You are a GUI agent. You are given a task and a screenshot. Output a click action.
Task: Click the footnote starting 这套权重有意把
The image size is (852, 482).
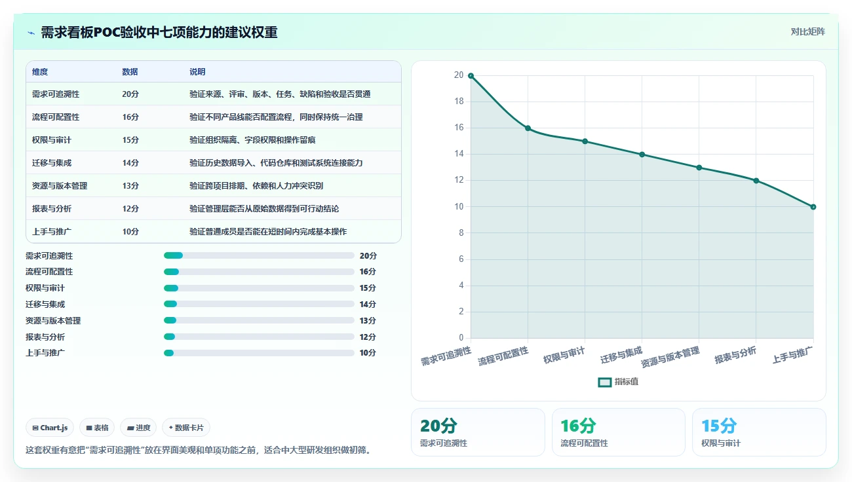pyautogui.click(x=198, y=450)
